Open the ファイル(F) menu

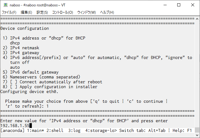[x=9, y=12]
